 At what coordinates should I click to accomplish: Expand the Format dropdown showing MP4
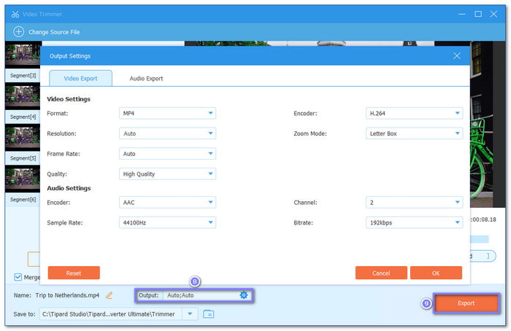(x=167, y=113)
